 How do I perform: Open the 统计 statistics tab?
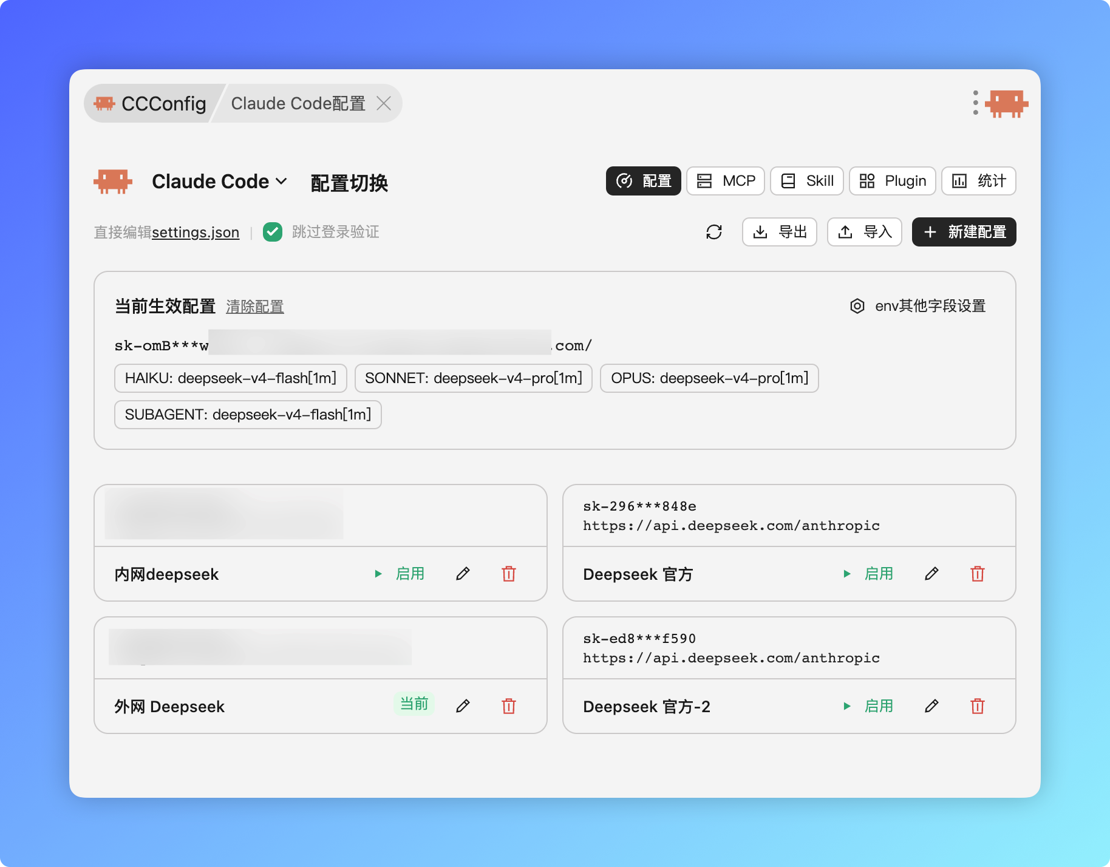[979, 181]
